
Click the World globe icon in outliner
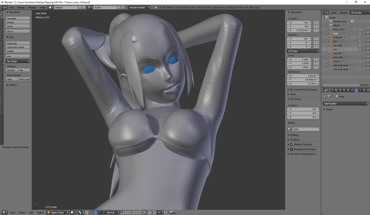(331, 25)
